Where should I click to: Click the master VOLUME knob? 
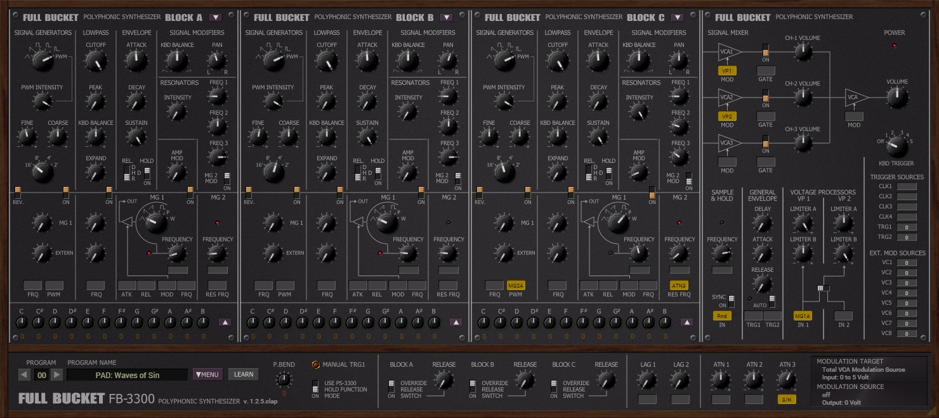tap(896, 98)
